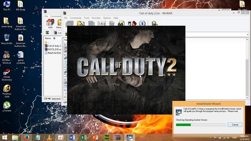Viewport: 251px width, 141px height.
Task: Select the American Authors folder icon on desktop
Action: [x=20, y=23]
